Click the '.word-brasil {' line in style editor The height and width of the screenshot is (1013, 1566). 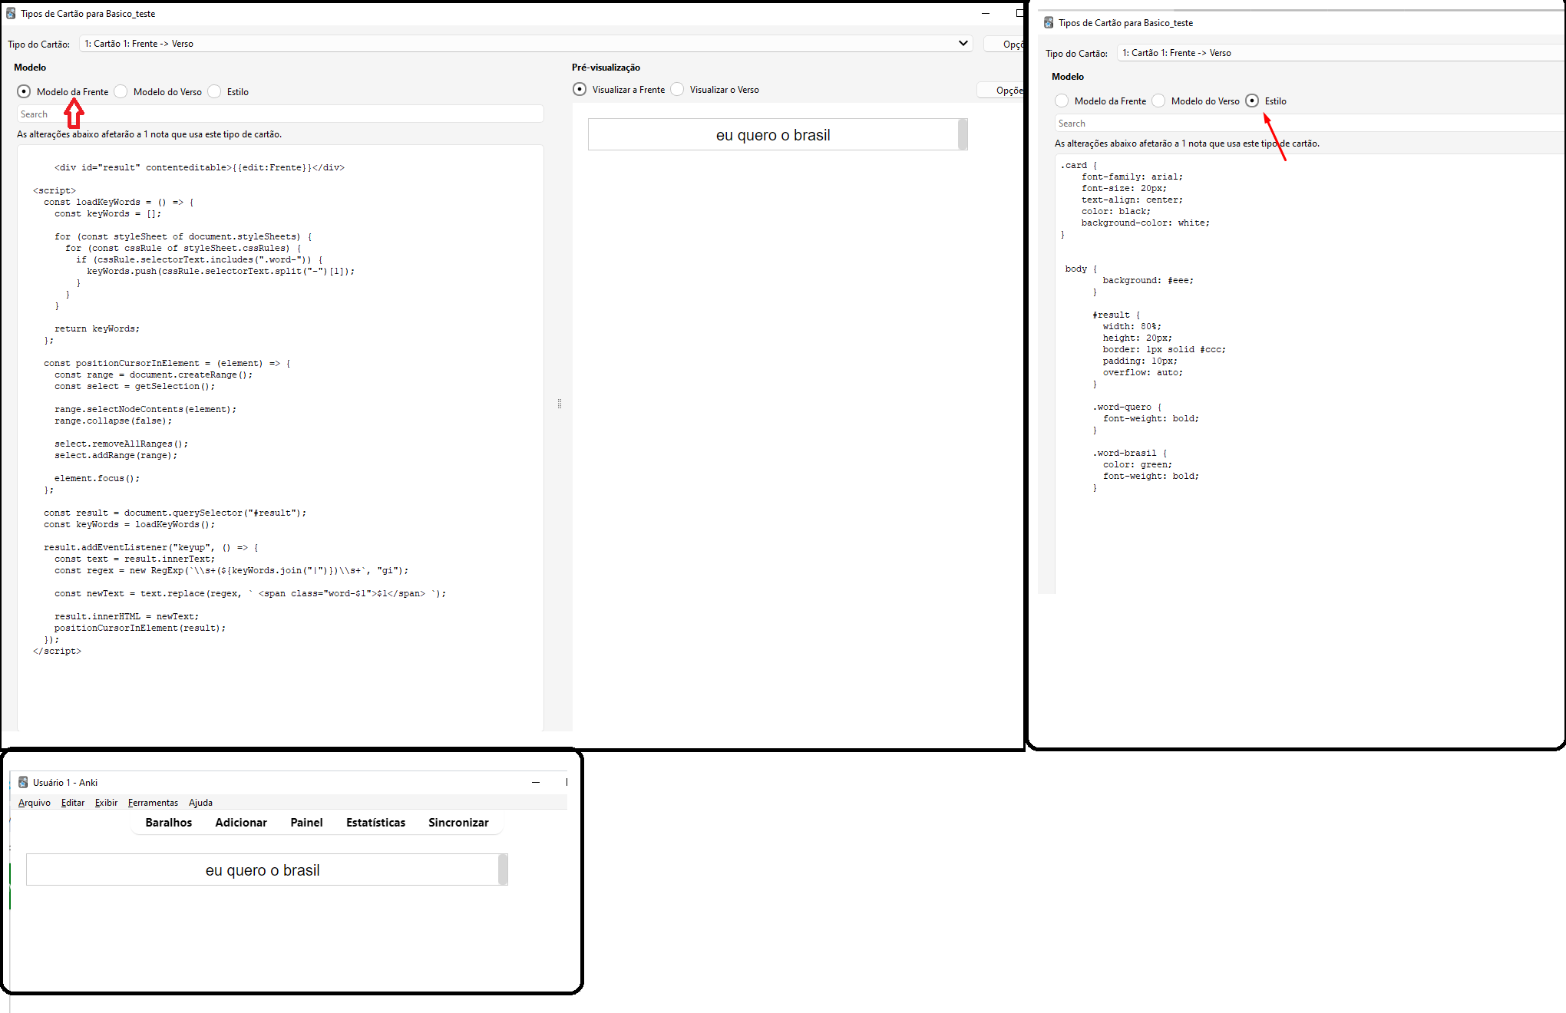pyautogui.click(x=1130, y=453)
